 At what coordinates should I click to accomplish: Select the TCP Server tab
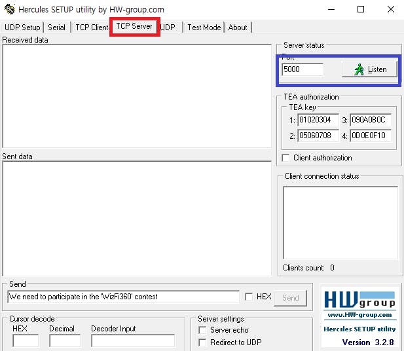(134, 26)
